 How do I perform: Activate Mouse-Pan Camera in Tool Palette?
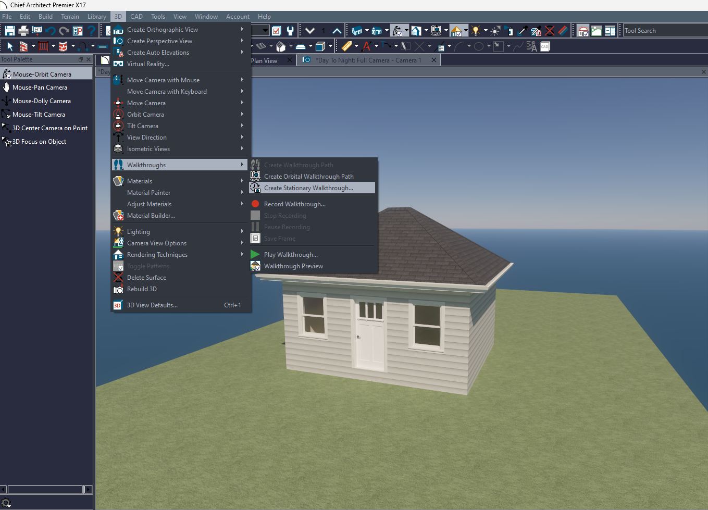coord(40,88)
